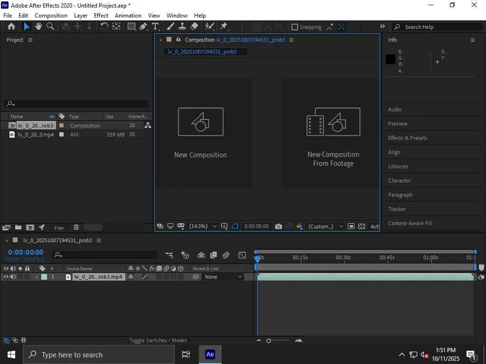Select the Rotation tool

click(x=104, y=27)
